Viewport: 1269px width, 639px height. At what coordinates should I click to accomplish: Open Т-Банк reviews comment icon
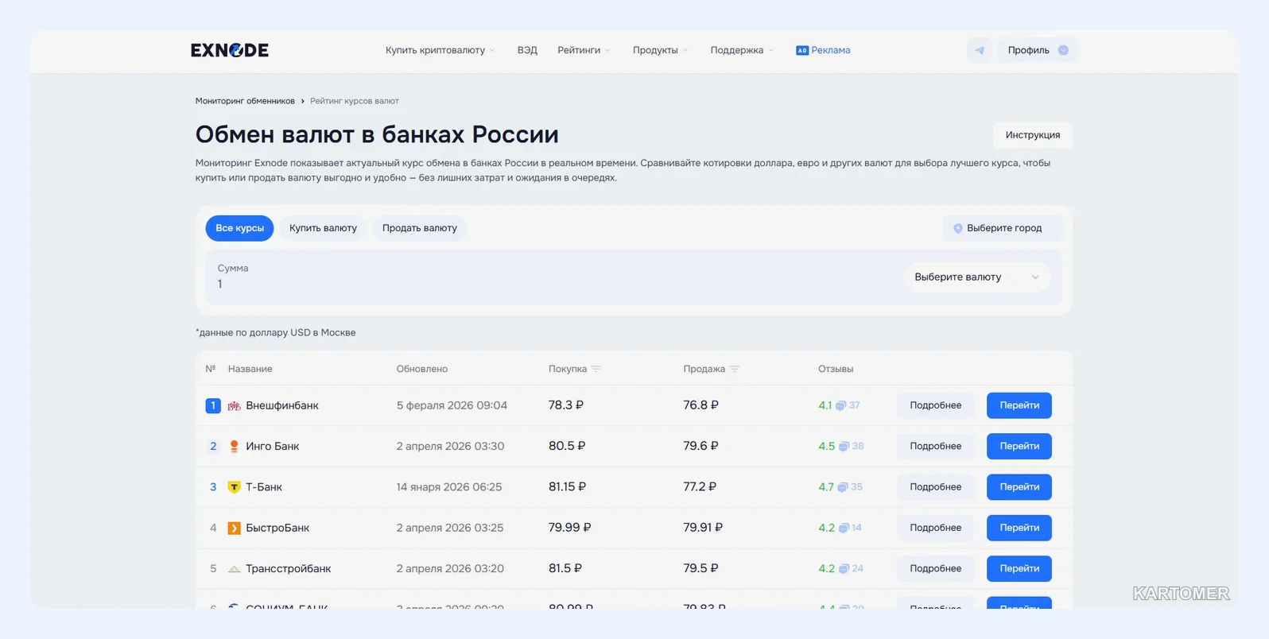click(843, 487)
